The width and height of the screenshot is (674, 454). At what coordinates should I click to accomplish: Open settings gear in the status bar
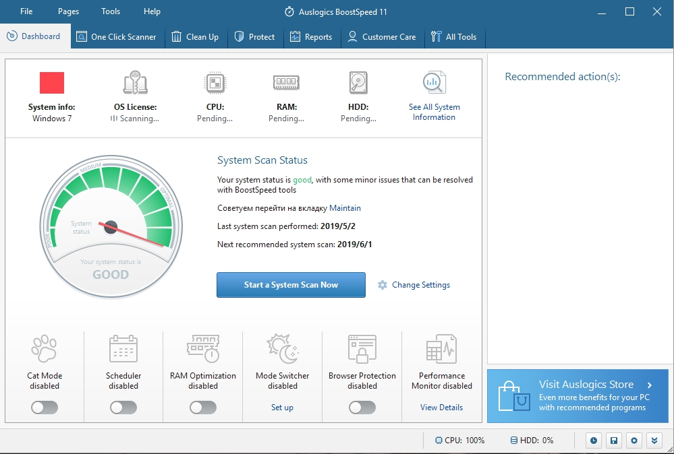coord(634,441)
